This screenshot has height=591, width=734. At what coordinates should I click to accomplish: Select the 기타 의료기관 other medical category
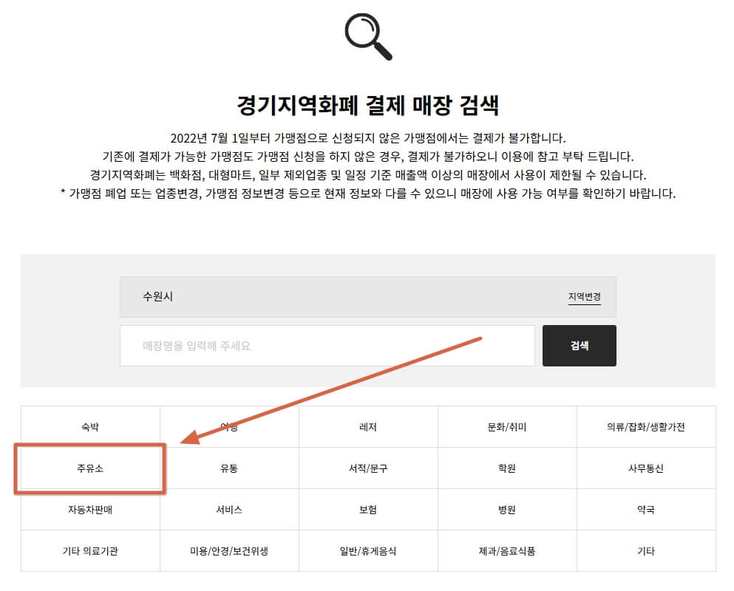[x=90, y=550]
